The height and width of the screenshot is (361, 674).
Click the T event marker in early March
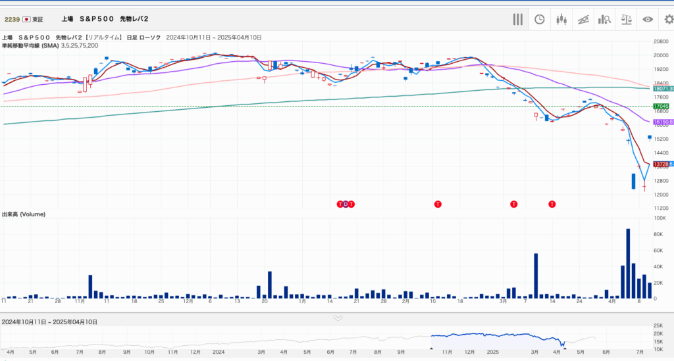[x=513, y=204]
